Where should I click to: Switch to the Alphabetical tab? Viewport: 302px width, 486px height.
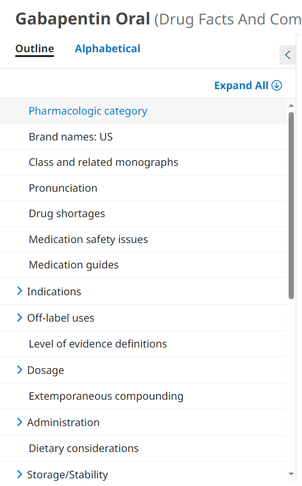pyautogui.click(x=108, y=48)
